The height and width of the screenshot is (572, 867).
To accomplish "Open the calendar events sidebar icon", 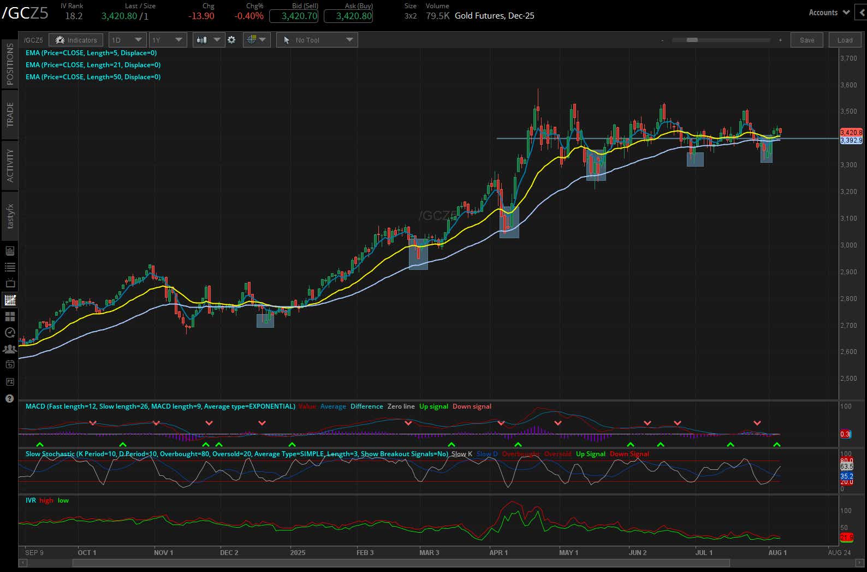I will click(x=9, y=365).
